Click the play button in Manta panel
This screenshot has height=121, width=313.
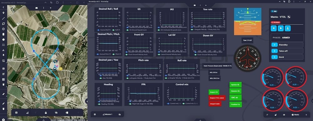[281, 28]
